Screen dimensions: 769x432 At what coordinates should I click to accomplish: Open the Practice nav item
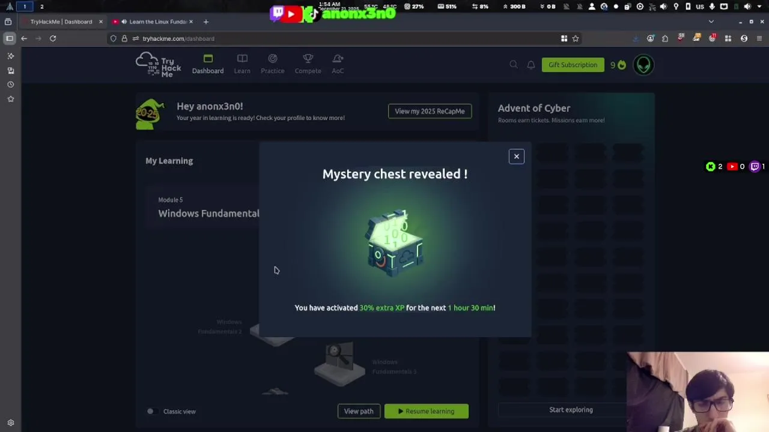272,64
